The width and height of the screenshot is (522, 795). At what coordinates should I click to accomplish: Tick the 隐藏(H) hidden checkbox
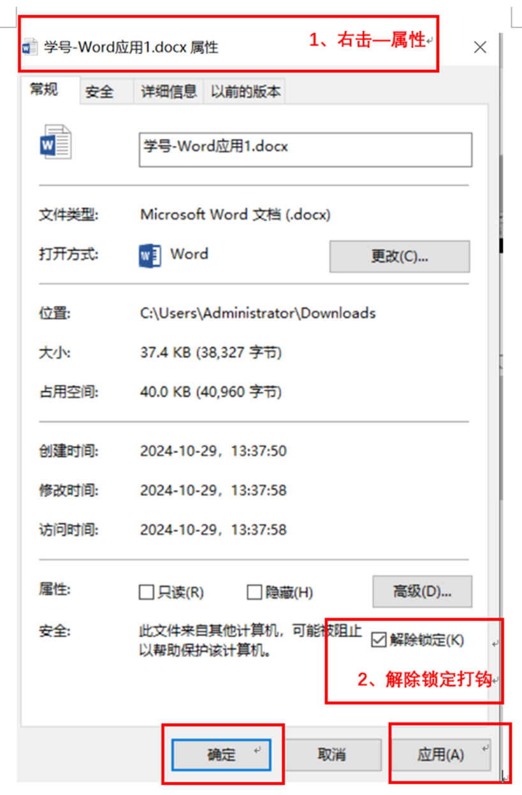click(254, 592)
